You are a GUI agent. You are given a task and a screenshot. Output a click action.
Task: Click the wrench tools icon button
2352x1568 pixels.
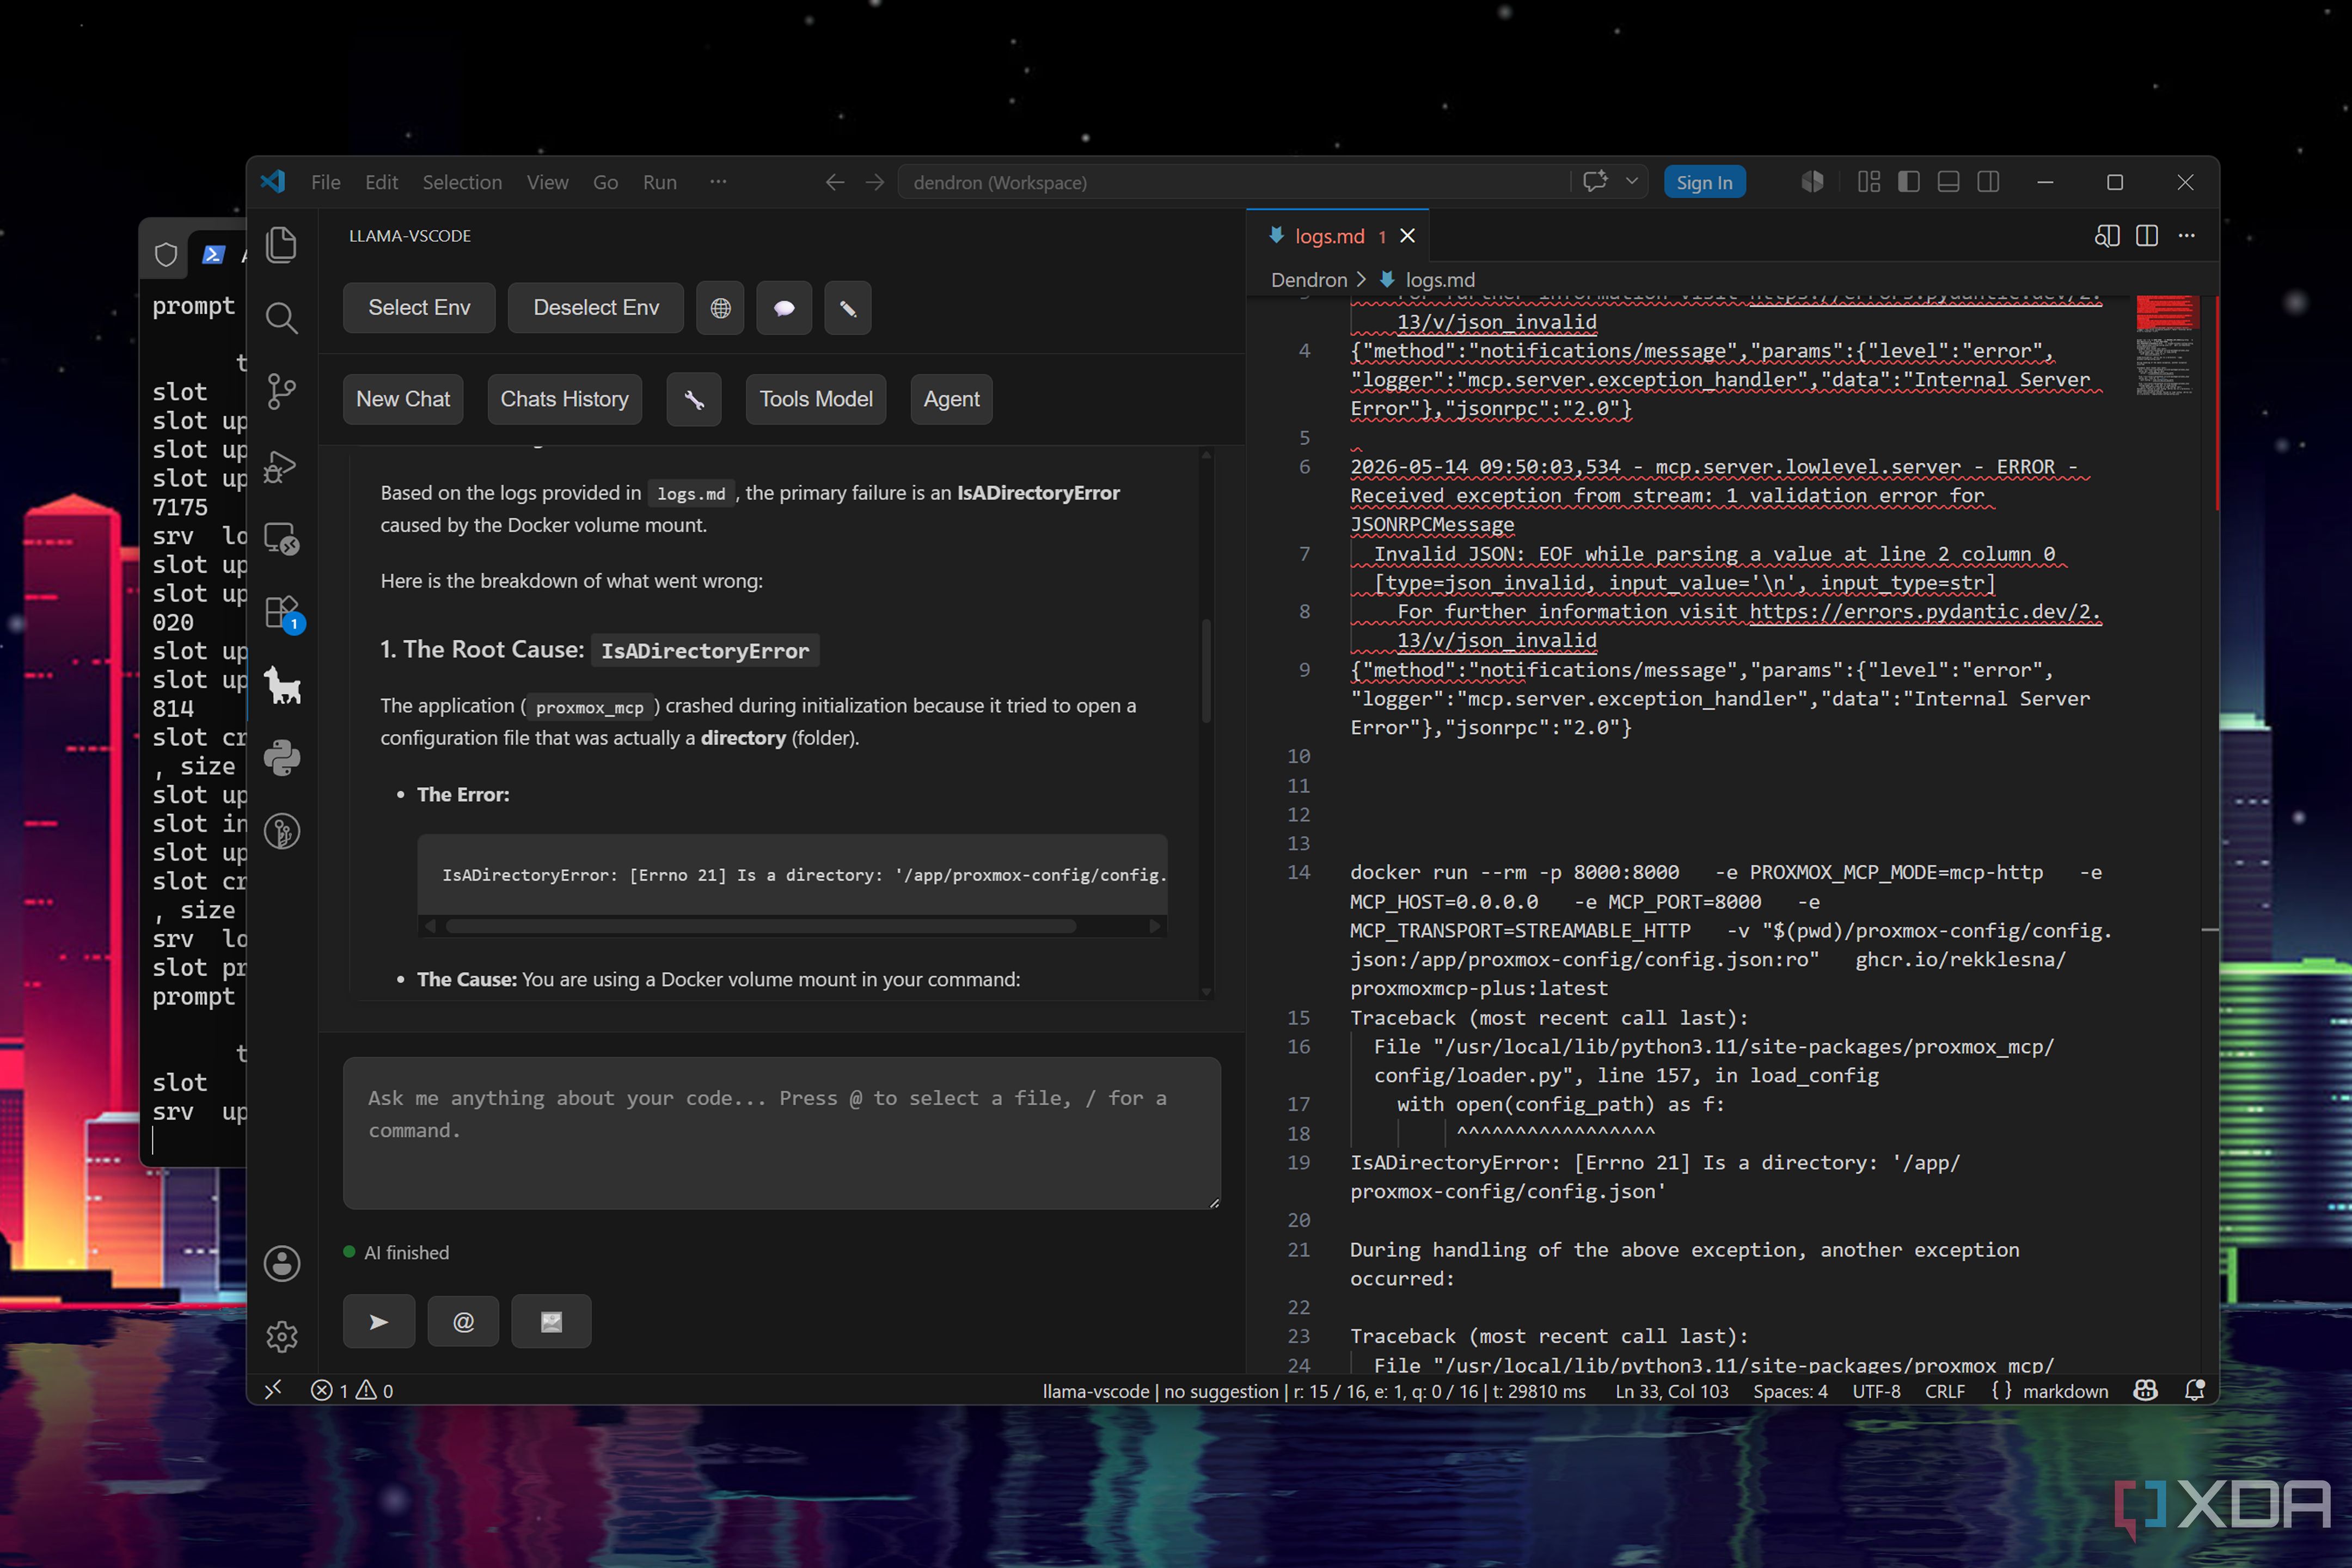click(694, 400)
